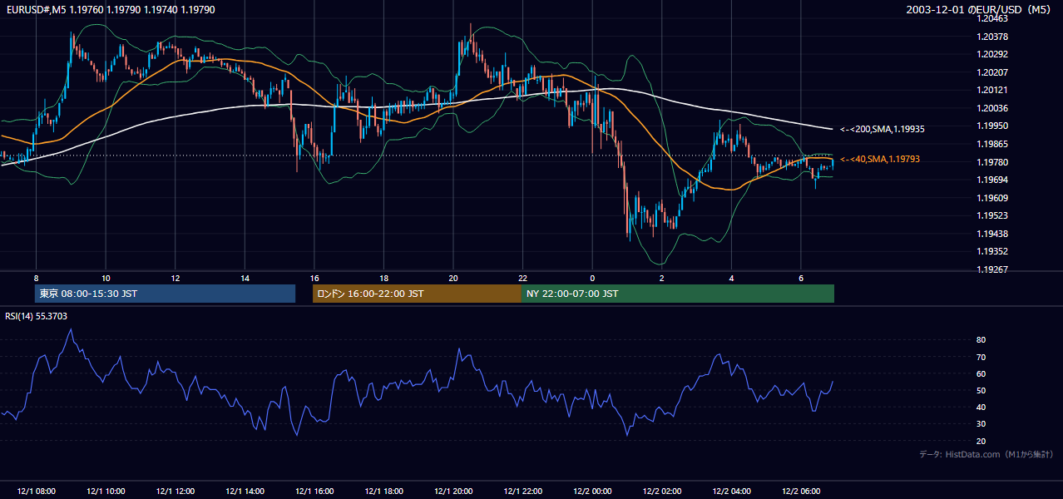
Task: Click the 12/1 20:00 time axis label
Action: (453, 492)
